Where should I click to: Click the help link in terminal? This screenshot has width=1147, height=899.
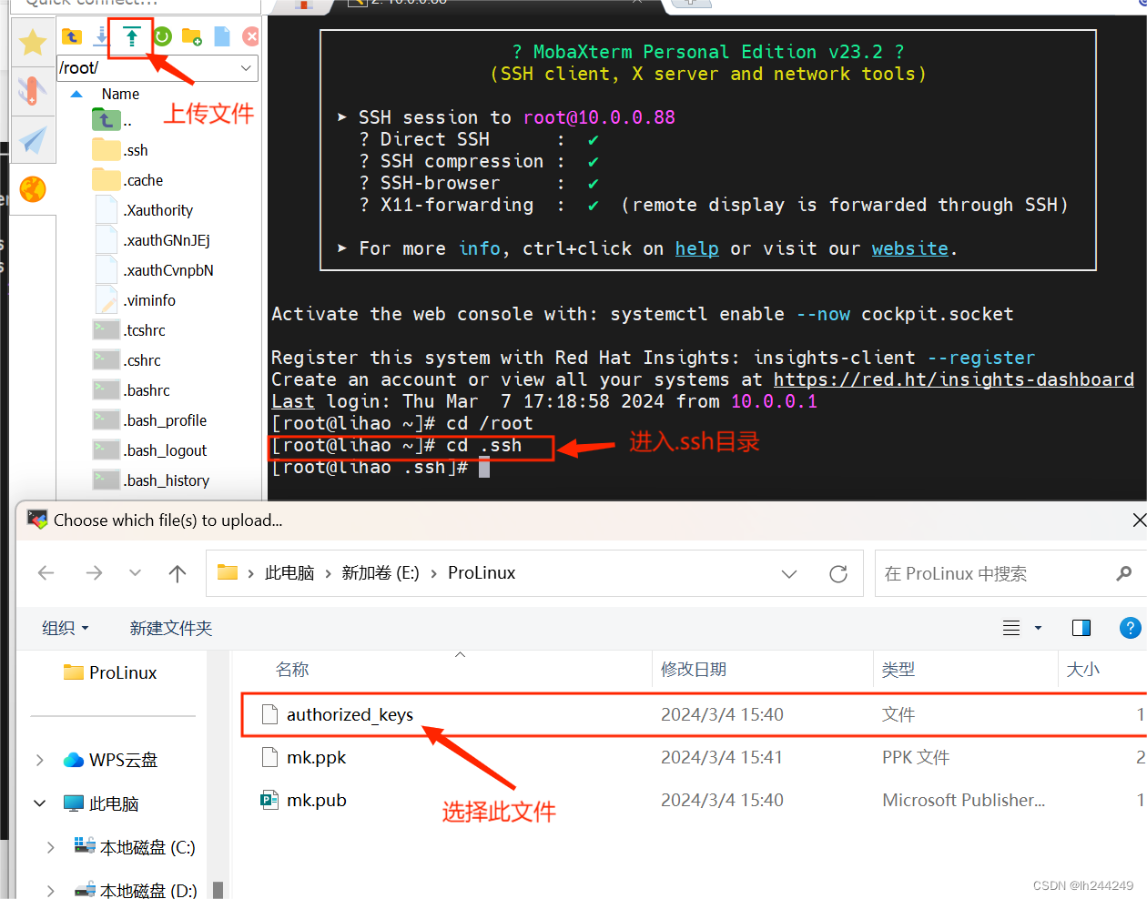click(x=696, y=248)
